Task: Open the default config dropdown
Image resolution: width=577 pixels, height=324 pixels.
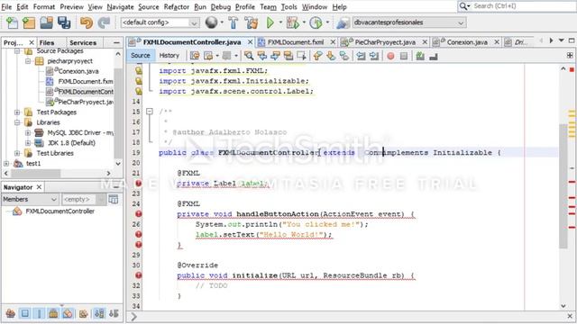Action: pos(160,22)
